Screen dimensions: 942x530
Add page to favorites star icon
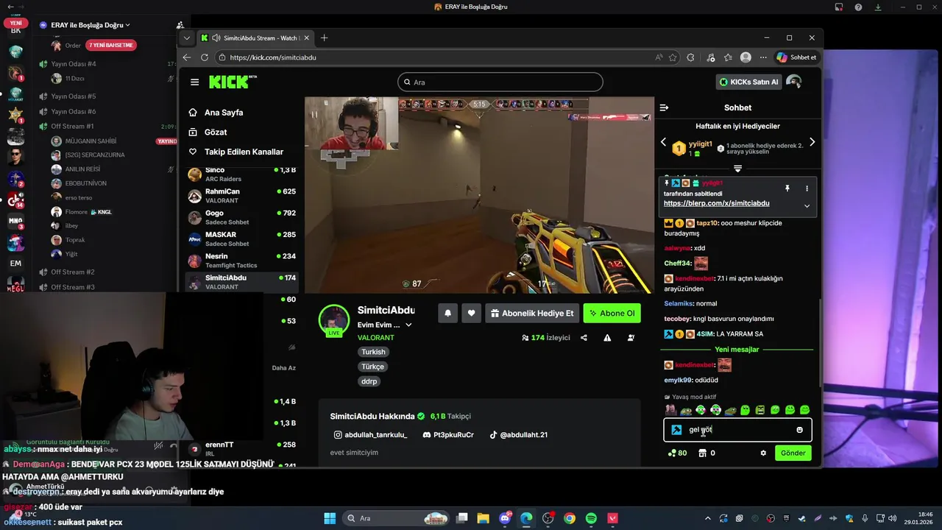[x=673, y=57]
